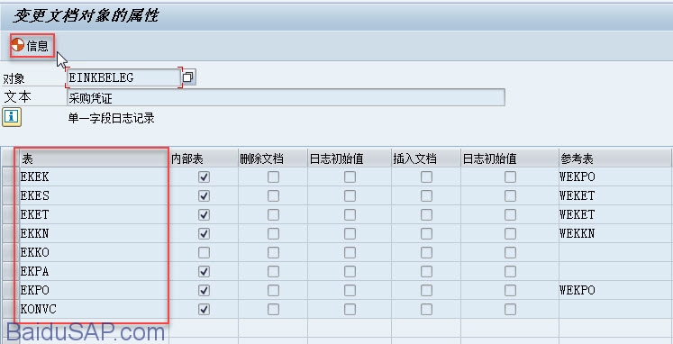
Task: Select the row selector for EKPO
Action: (x=10, y=290)
